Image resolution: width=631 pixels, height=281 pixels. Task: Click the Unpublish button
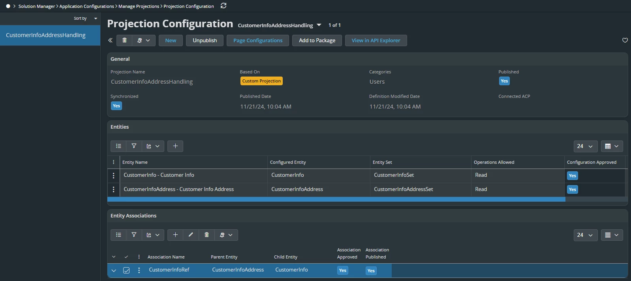pos(205,40)
